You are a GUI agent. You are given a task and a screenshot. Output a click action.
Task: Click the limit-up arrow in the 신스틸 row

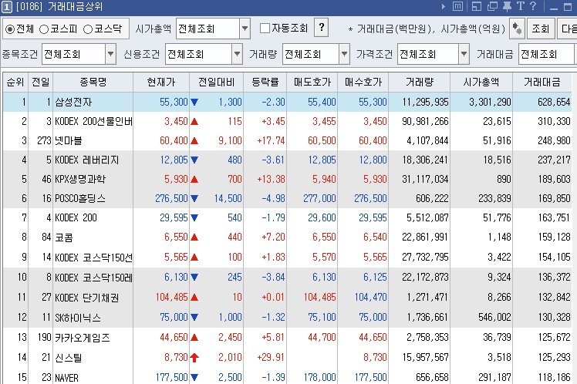pyautogui.click(x=194, y=357)
